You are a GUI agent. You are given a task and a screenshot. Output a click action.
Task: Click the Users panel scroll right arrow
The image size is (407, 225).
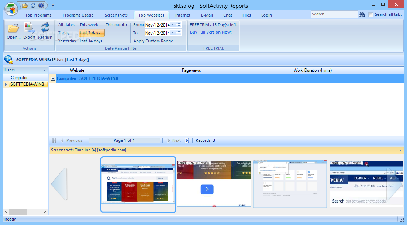45,212
